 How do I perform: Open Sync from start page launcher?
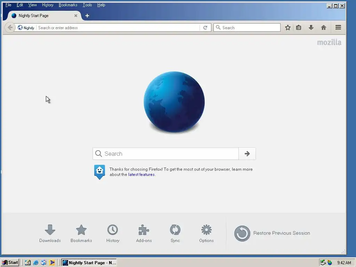tap(175, 234)
